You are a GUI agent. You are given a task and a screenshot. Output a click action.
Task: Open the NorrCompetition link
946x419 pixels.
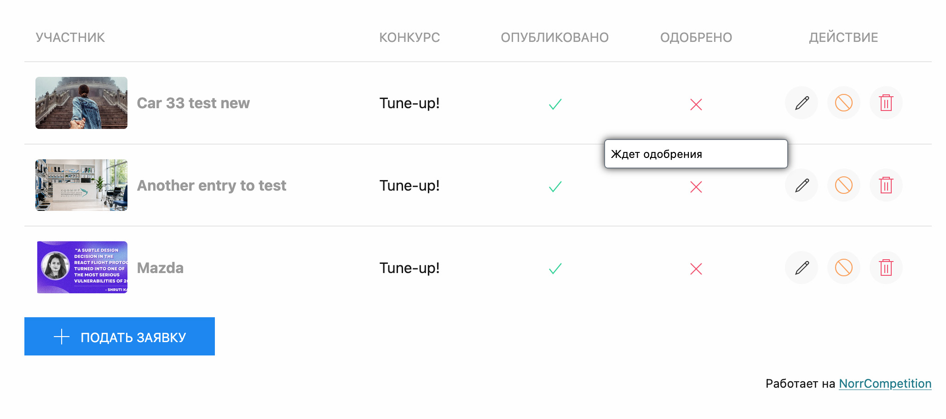[885, 384]
